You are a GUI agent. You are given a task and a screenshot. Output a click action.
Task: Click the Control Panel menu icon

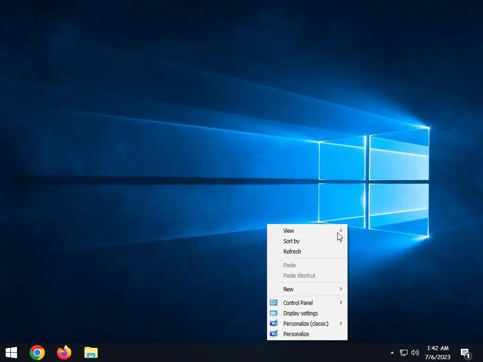point(274,303)
